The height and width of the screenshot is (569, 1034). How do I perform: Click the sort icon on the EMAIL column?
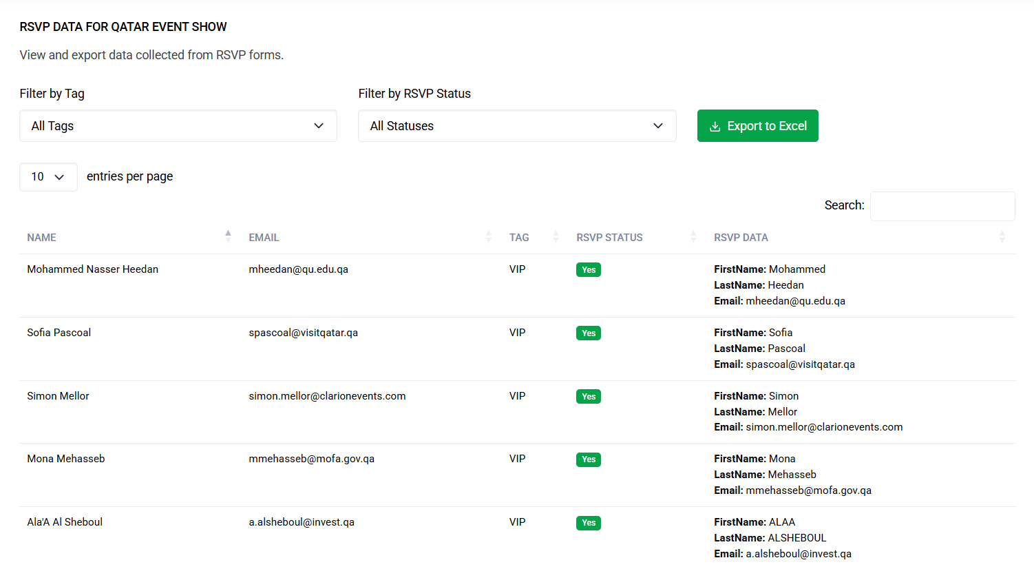489,237
